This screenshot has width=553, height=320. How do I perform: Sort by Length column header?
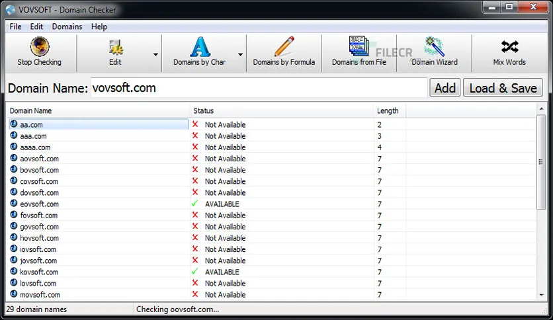point(390,110)
